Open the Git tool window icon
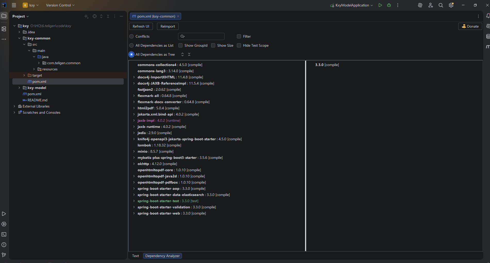 point(4,255)
